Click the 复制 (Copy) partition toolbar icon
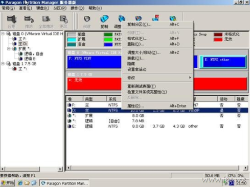This screenshot has height=189, width=252. point(104,22)
